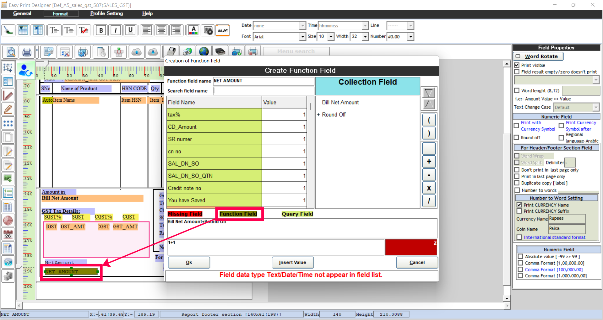Open the globe tool on the toolbar
The width and height of the screenshot is (603, 320).
point(204,51)
